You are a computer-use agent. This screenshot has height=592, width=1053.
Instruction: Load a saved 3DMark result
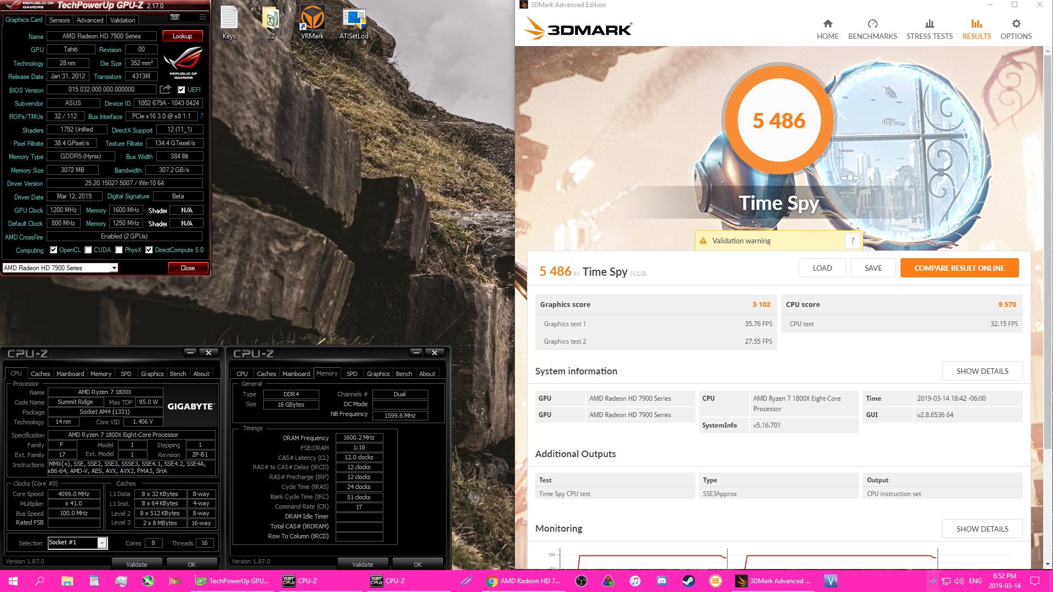(822, 268)
